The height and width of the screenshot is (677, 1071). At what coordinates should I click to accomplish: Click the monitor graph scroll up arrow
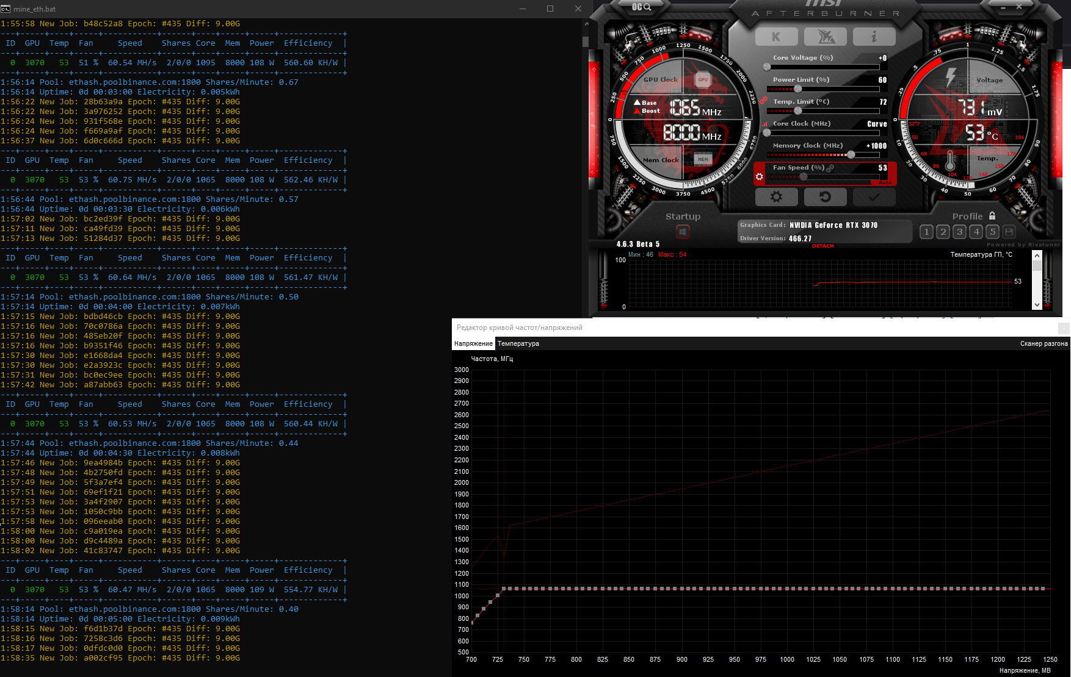[x=1037, y=257]
